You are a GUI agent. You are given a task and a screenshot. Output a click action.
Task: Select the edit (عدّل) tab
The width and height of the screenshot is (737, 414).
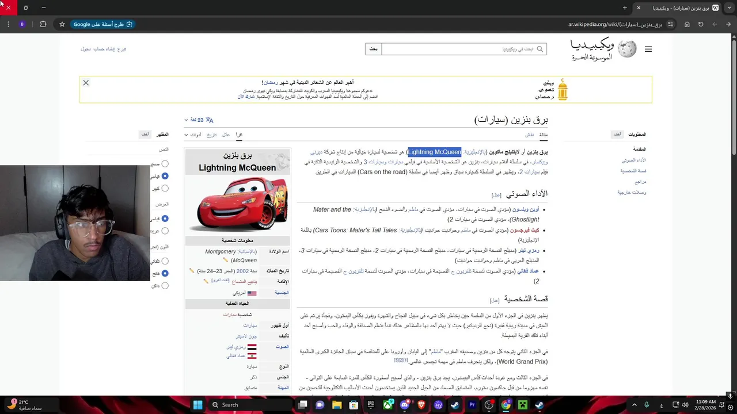226,135
